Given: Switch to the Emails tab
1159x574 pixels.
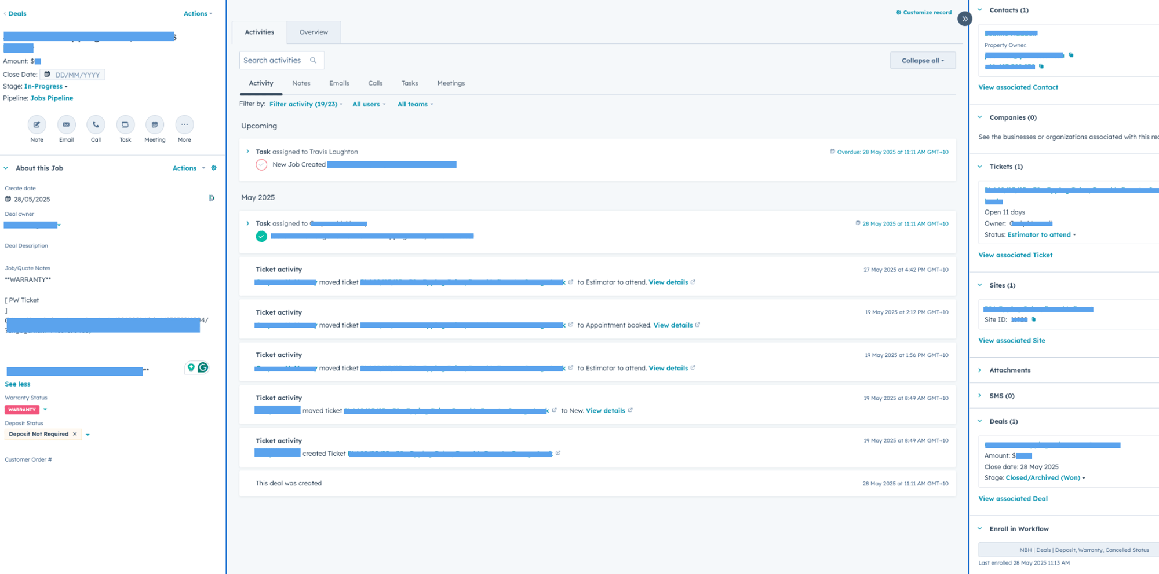Looking at the screenshot, I should point(339,83).
